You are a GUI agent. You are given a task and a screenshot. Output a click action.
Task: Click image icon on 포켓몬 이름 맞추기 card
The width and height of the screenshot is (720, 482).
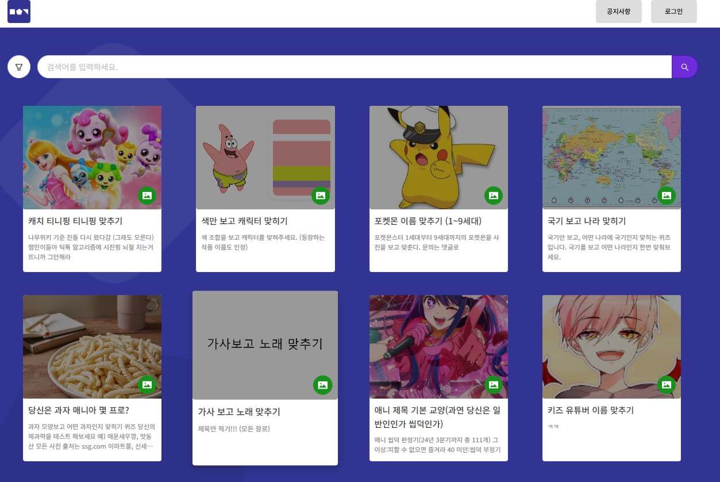[x=494, y=196]
